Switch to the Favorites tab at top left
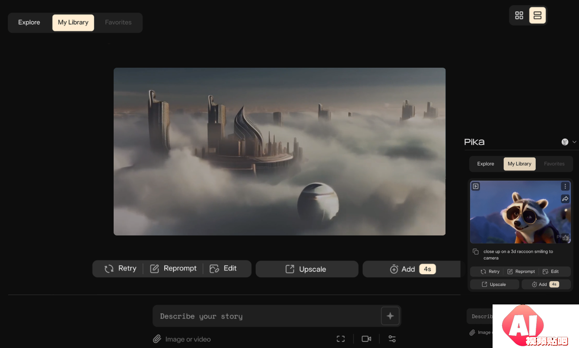 point(118,22)
